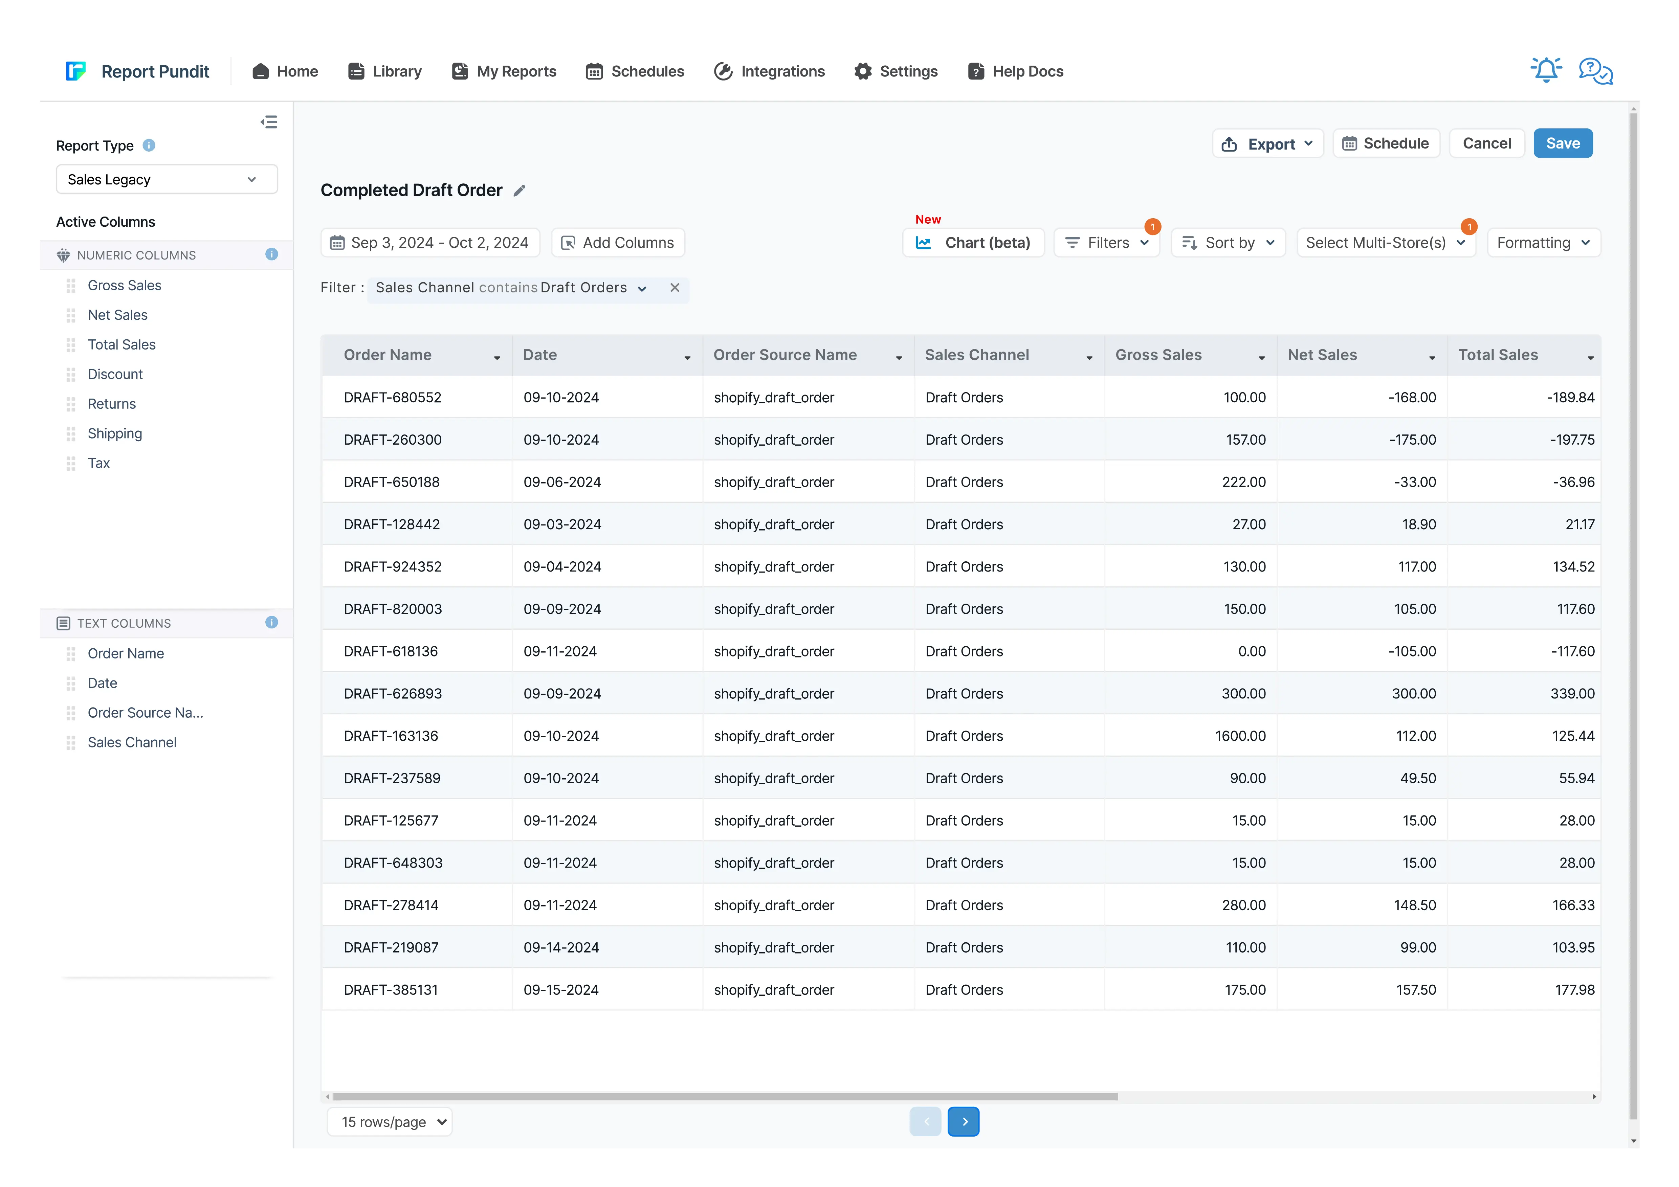The image size is (1679, 1187).
Task: Open the help chat icon
Action: (1595, 71)
